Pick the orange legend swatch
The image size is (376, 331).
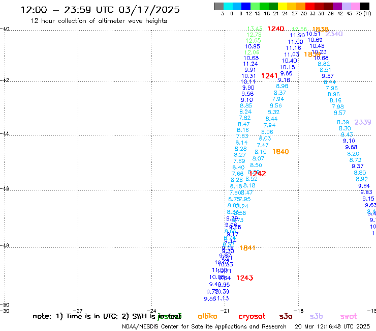point(301,6)
